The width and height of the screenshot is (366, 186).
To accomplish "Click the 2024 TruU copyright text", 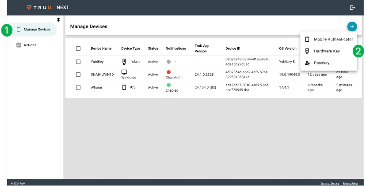I will tap(18, 183).
